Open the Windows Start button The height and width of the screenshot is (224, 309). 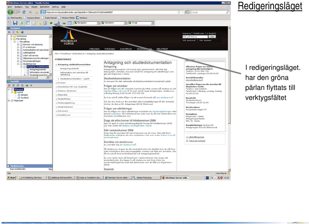(11, 178)
